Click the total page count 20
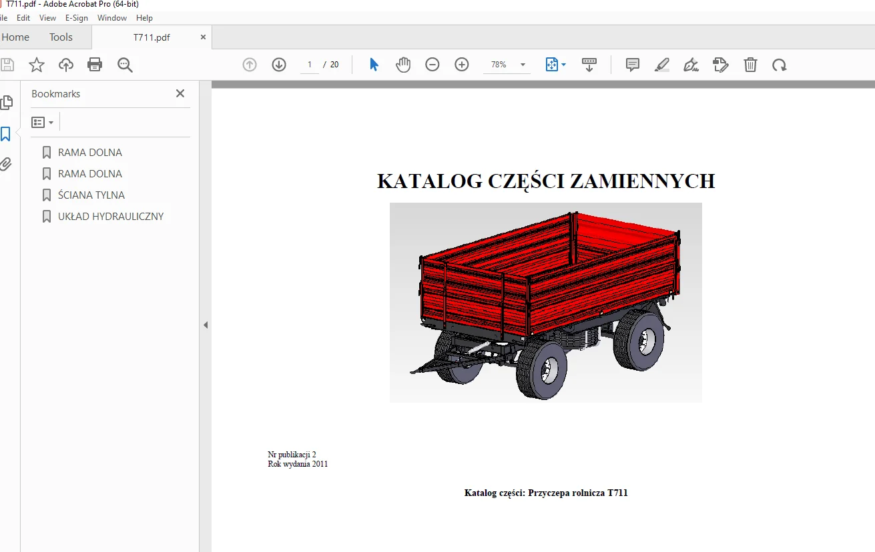 point(334,65)
